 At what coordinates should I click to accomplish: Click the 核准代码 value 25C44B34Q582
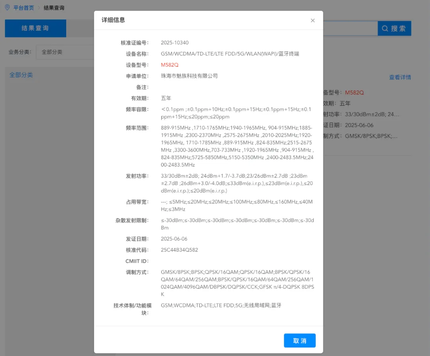point(179,250)
